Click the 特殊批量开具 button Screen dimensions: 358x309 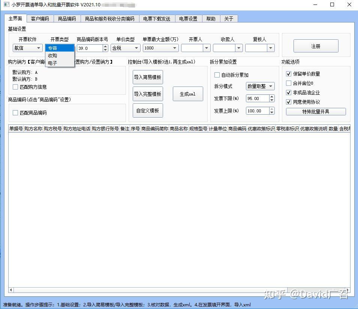tap(316, 111)
